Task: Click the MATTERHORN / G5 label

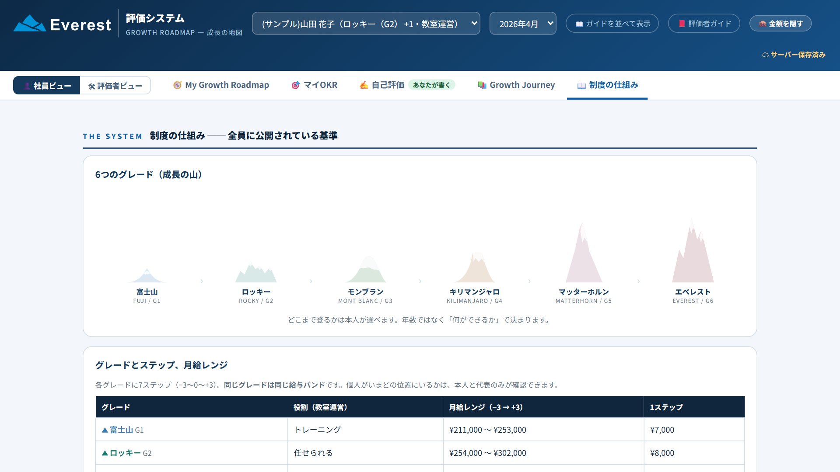Action: (x=584, y=301)
